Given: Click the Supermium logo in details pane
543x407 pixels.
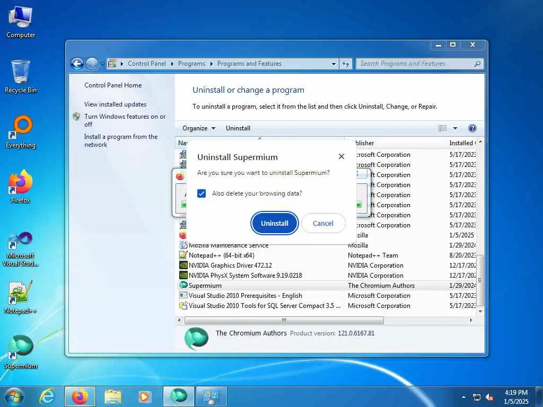Looking at the screenshot, I should [x=196, y=339].
